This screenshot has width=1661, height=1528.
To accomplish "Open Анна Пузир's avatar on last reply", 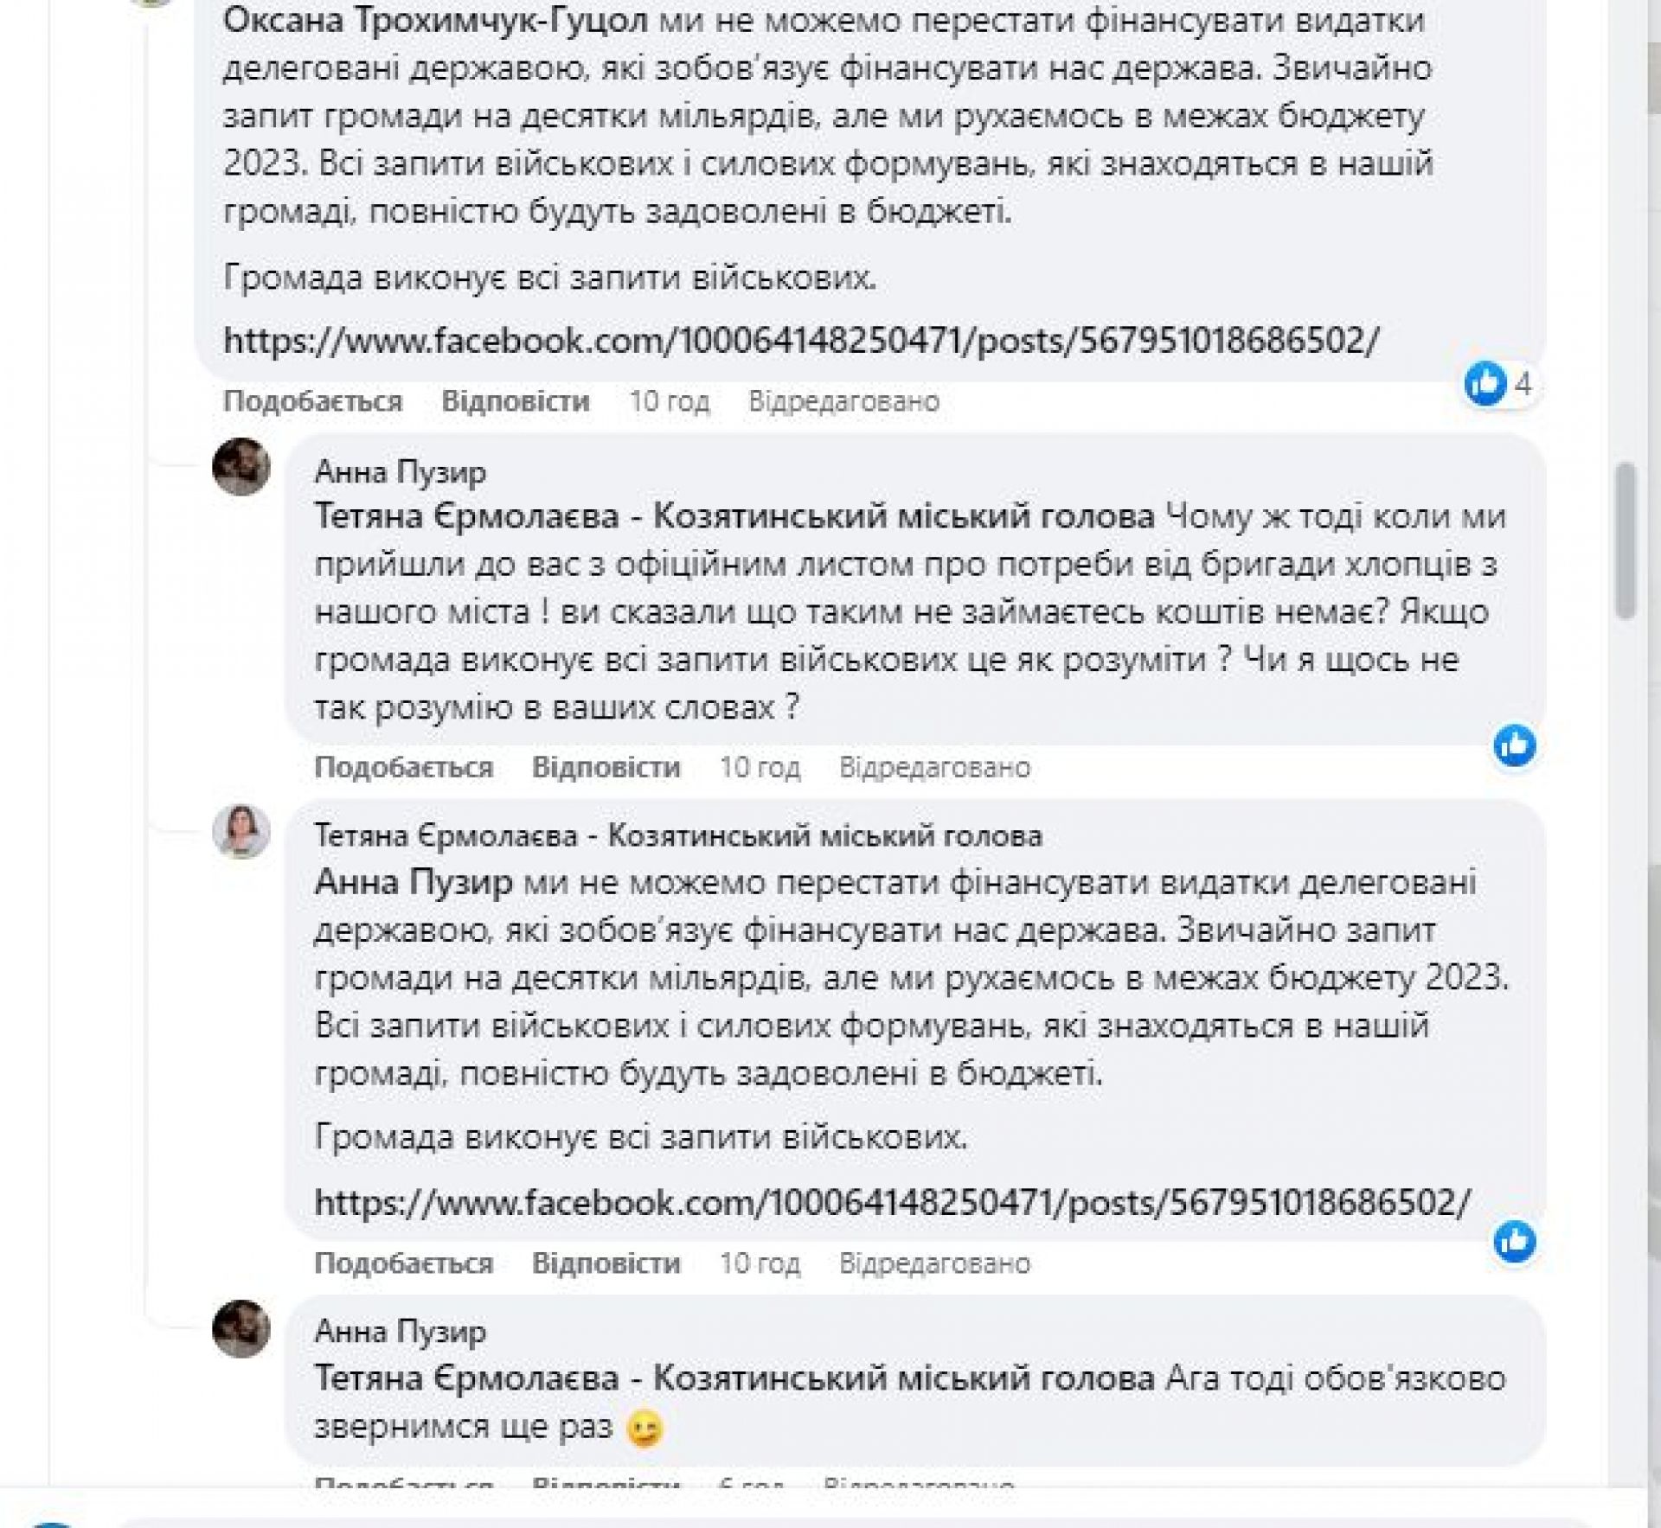I will tap(241, 1328).
